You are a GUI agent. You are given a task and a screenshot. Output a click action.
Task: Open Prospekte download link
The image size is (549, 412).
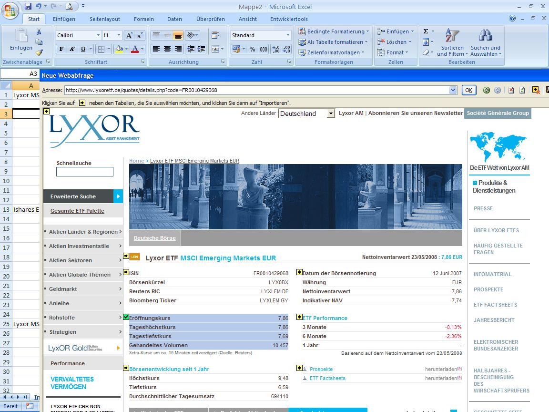[321, 369]
